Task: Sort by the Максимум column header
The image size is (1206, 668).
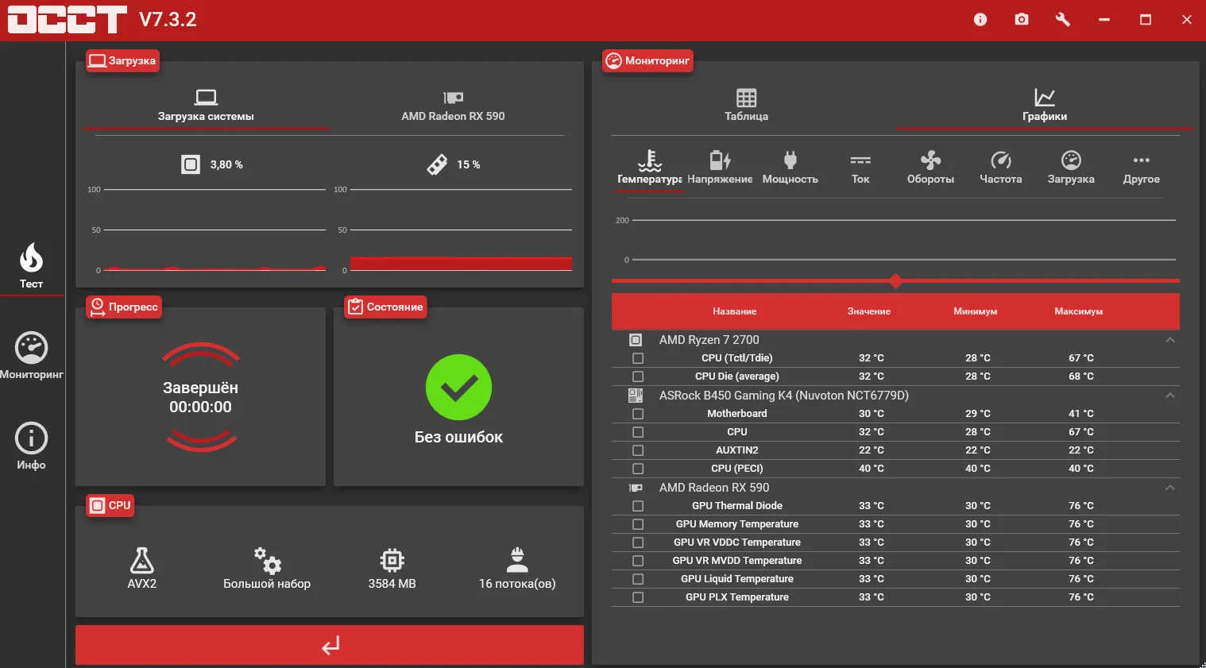Action: point(1078,311)
